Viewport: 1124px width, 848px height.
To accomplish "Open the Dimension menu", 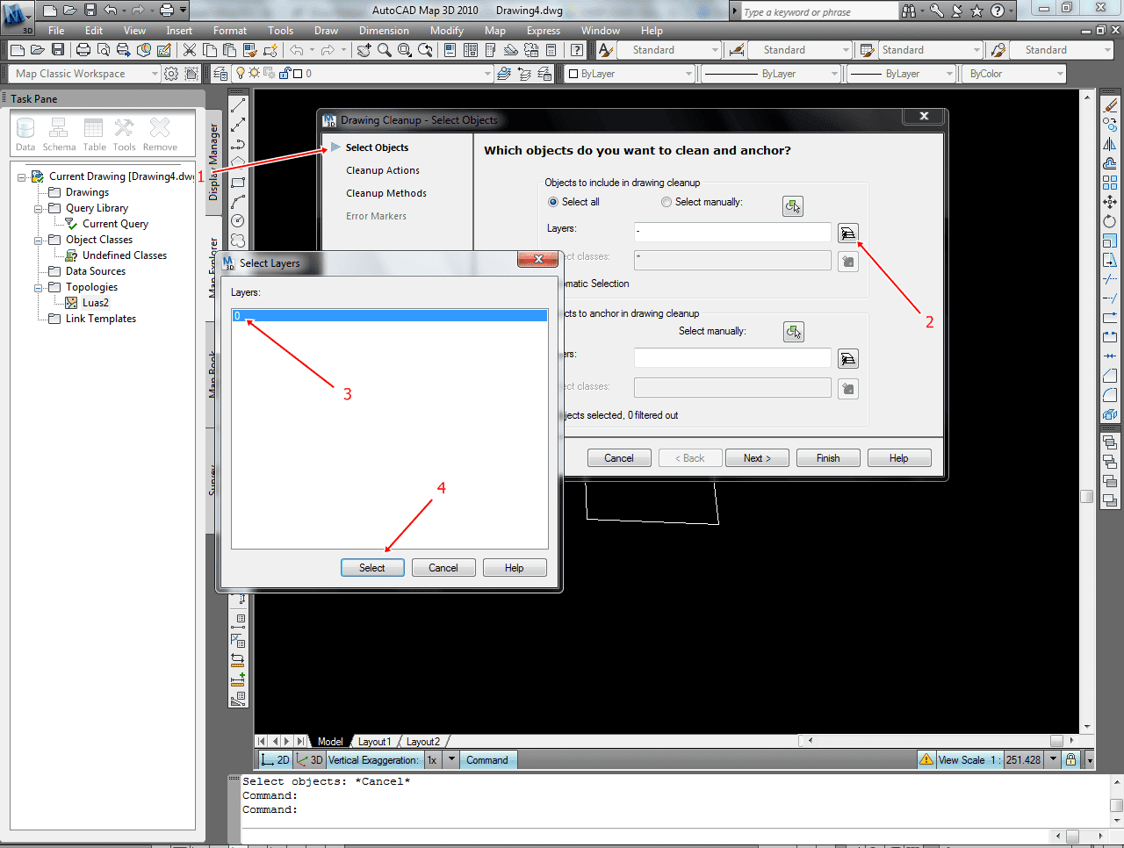I will 384,31.
